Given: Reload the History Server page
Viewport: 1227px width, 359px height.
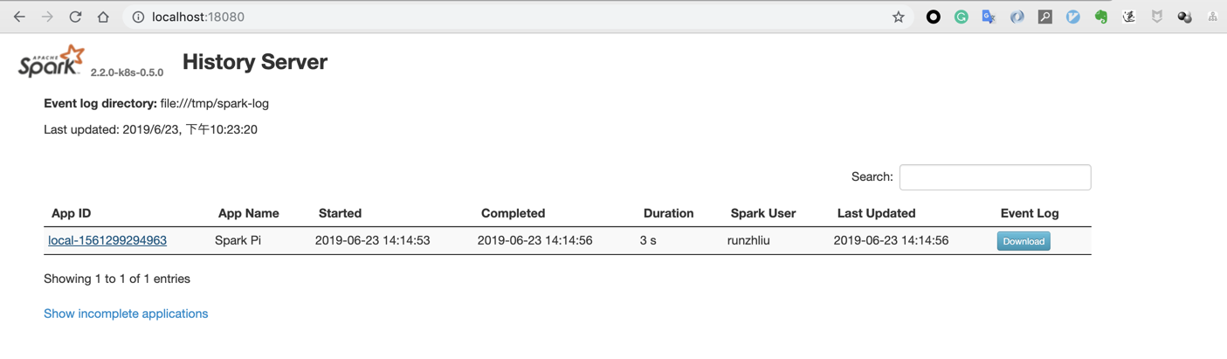Looking at the screenshot, I should (75, 17).
